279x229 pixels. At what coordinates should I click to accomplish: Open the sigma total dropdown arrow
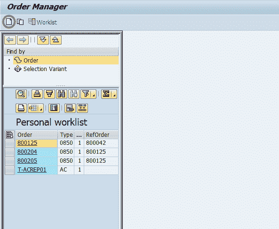pyautogui.click(x=114, y=94)
